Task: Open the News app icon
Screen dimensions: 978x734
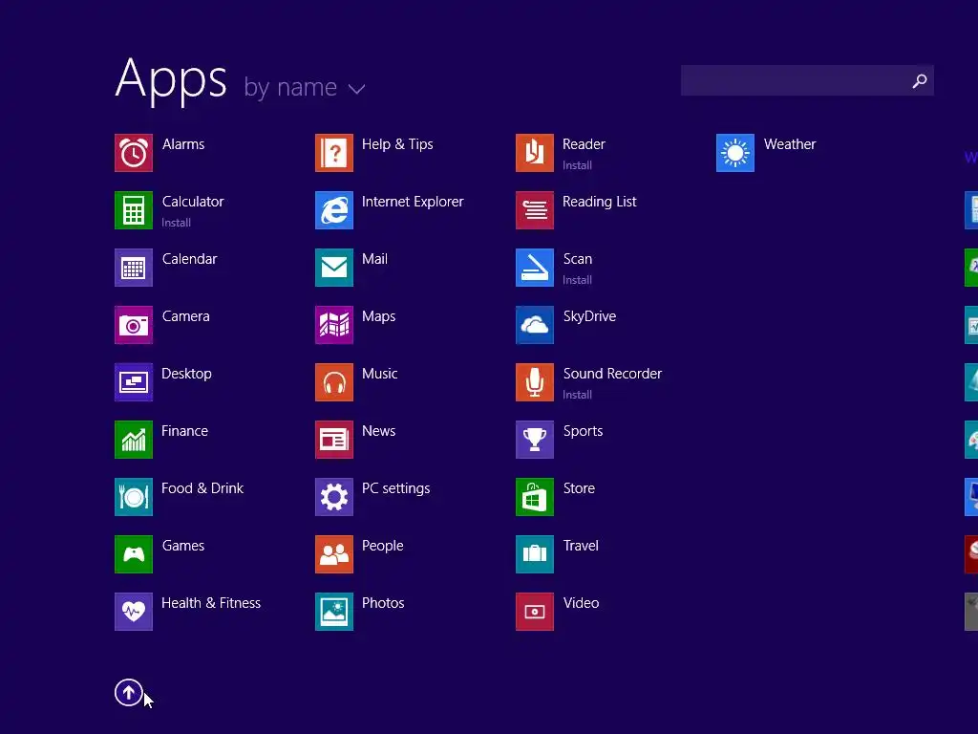Action: [x=334, y=440]
